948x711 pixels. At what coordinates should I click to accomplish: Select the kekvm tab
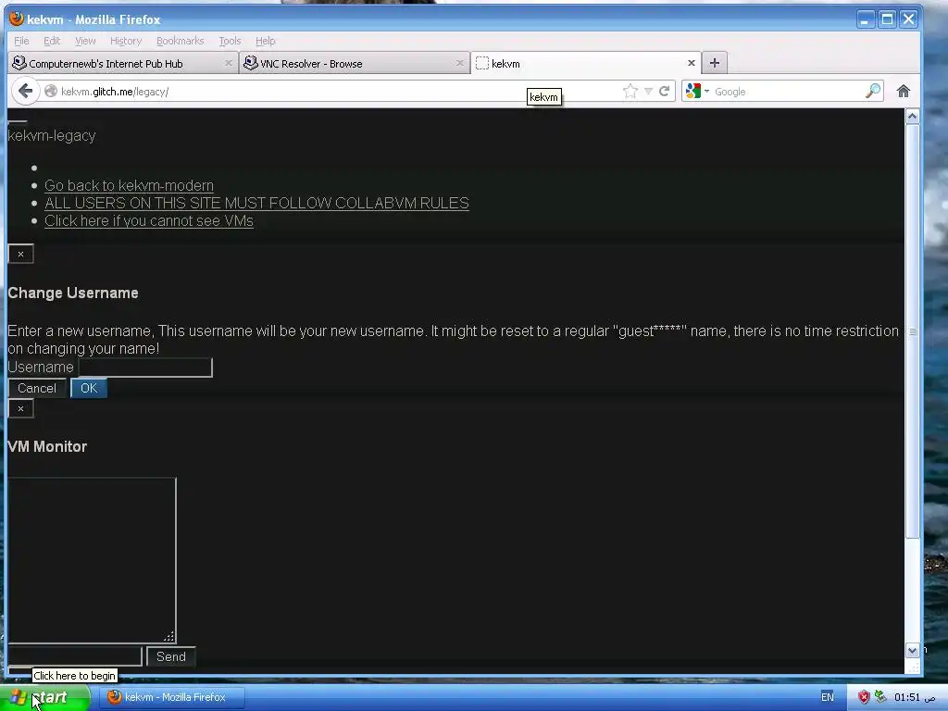pos(585,63)
